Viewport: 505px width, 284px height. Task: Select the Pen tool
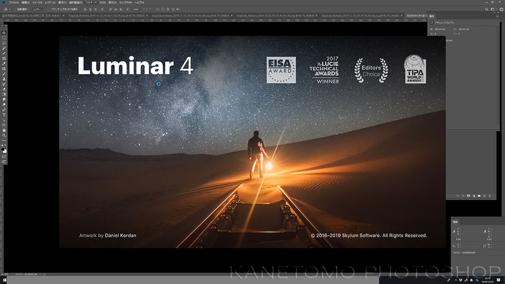click(4, 109)
